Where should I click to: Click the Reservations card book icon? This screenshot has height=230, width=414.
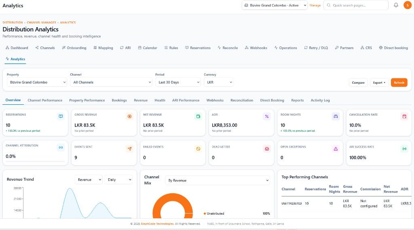coord(61,116)
